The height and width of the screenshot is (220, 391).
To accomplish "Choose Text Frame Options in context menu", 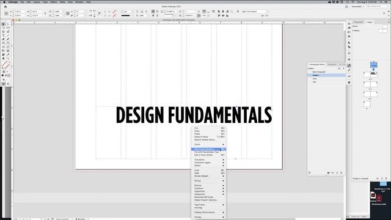I will coord(209,149).
